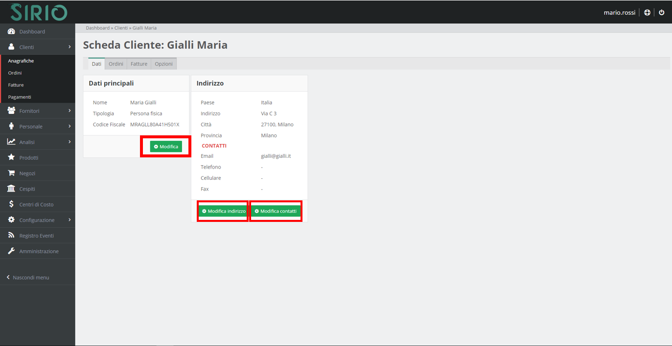Screen dimensions: 672x346
Task: Click the Amministrazione wrench icon
Action: click(x=11, y=251)
